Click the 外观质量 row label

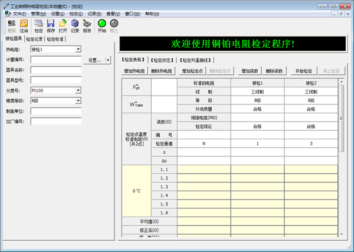click(x=204, y=109)
